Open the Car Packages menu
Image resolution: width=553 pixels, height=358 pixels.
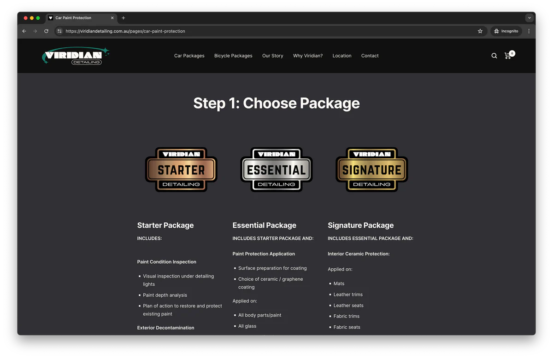[189, 56]
